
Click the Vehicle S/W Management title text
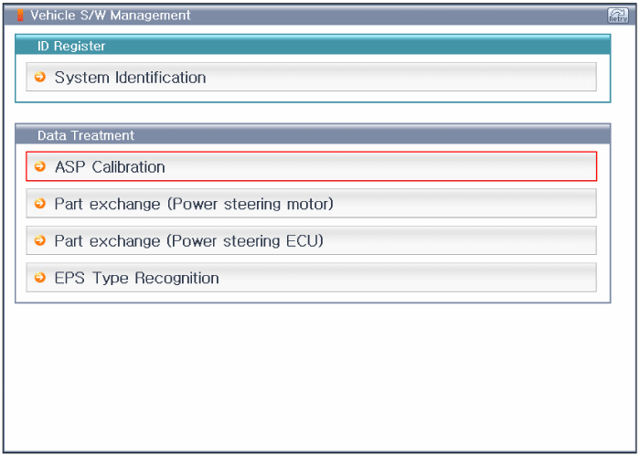pos(111,16)
